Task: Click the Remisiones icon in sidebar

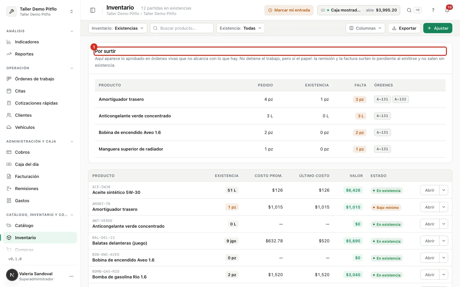Action: pos(9,188)
